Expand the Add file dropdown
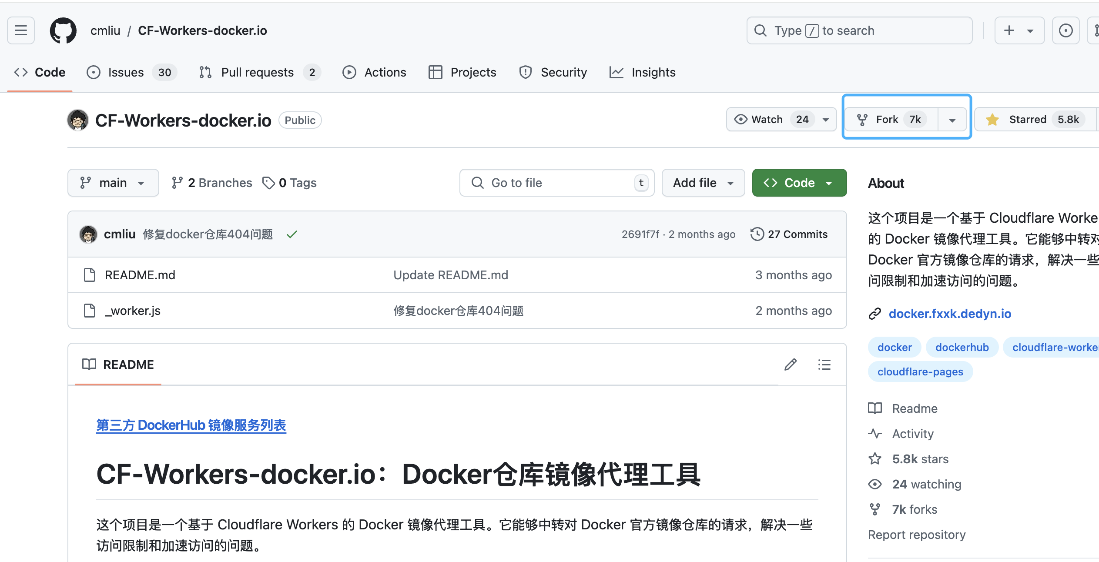The height and width of the screenshot is (562, 1099). click(704, 183)
